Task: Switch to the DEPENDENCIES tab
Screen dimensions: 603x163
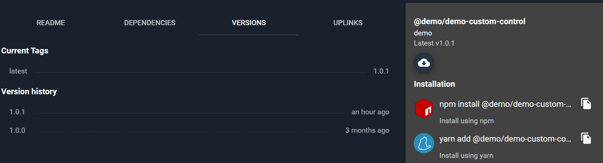Action: (150, 23)
